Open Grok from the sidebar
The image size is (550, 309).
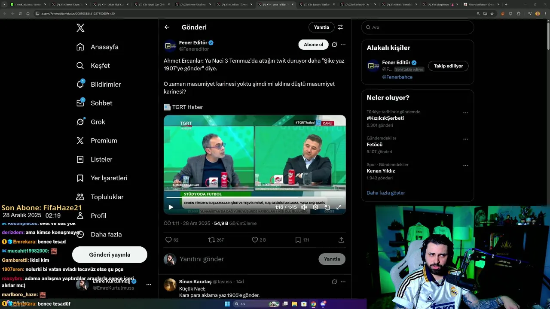pyautogui.click(x=91, y=122)
